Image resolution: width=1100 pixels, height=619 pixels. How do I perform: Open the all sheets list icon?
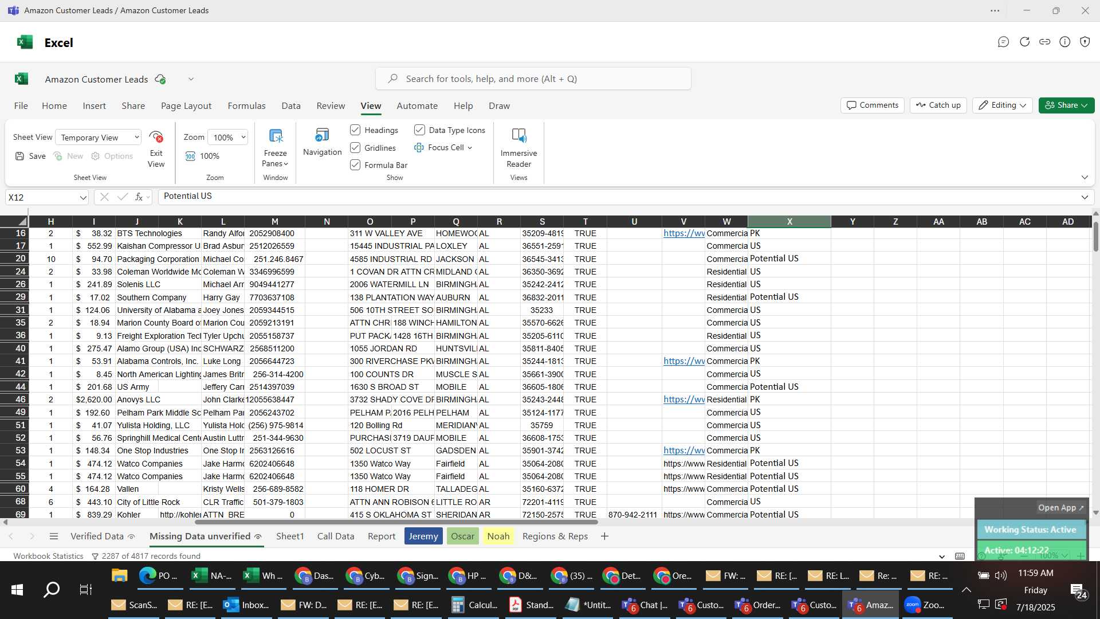coord(54,536)
